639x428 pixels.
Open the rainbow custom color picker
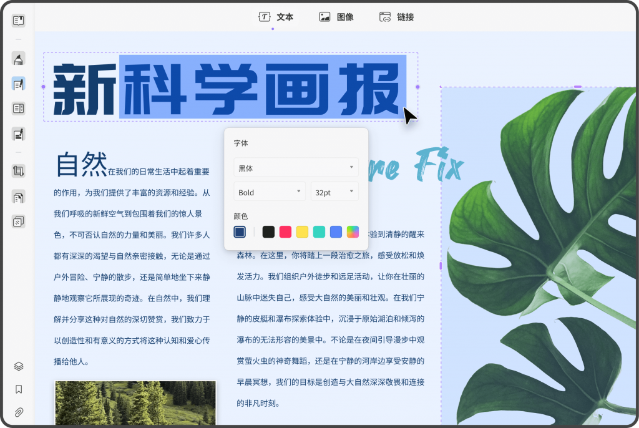click(x=353, y=232)
